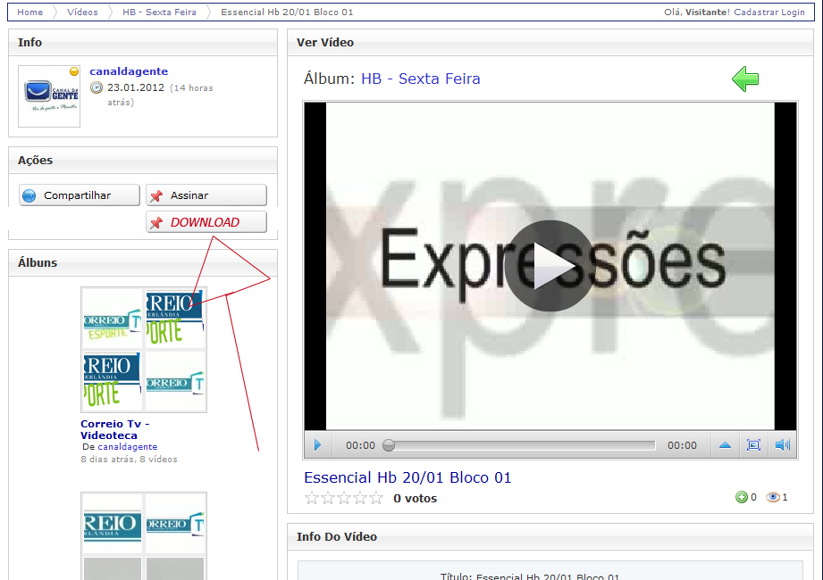
Task: Mute the video using speaker icon
Action: (x=782, y=445)
